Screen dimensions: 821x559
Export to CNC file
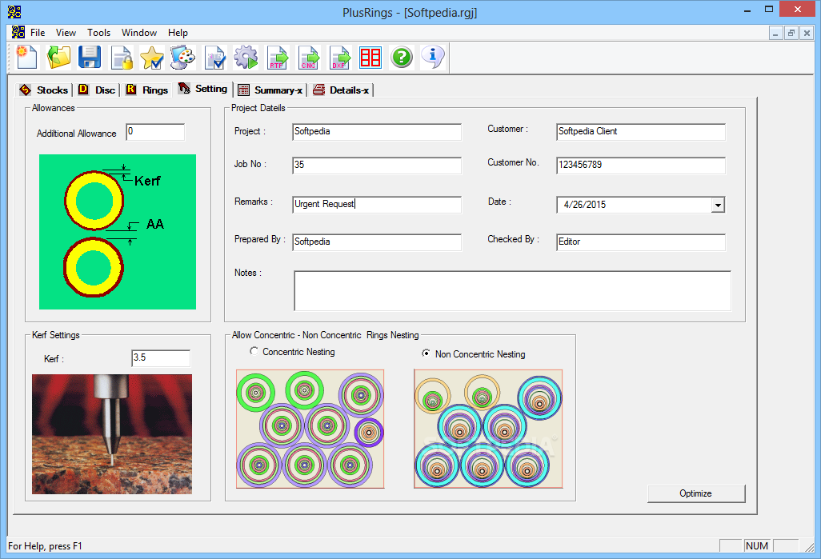point(308,57)
